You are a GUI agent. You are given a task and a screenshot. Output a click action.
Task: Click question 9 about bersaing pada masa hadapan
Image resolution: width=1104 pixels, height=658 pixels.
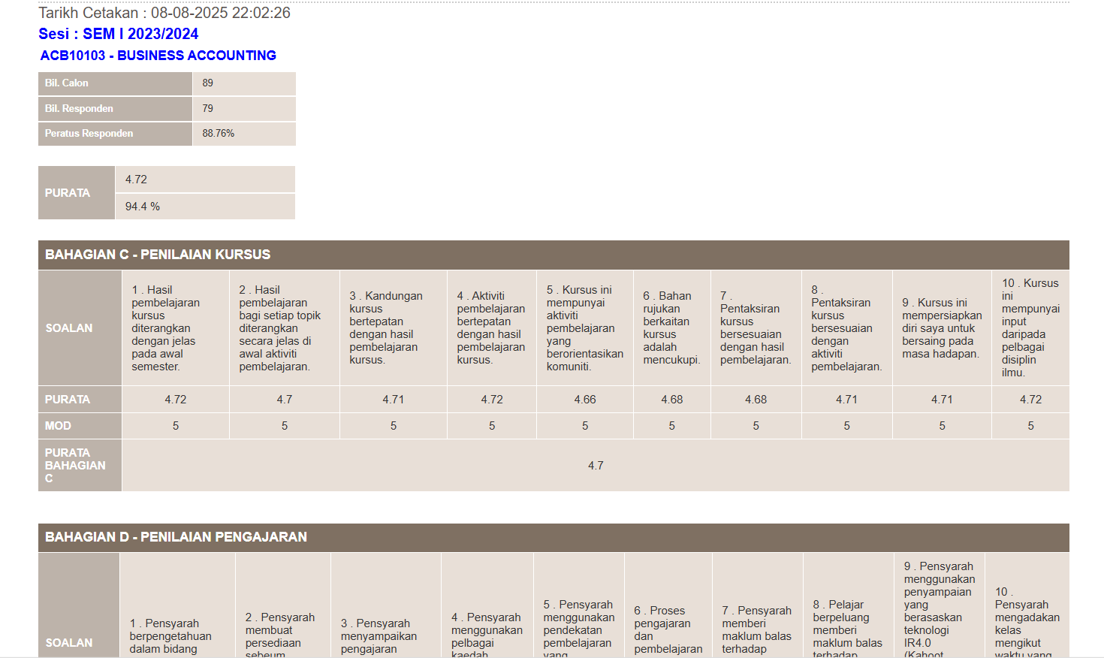coord(942,328)
